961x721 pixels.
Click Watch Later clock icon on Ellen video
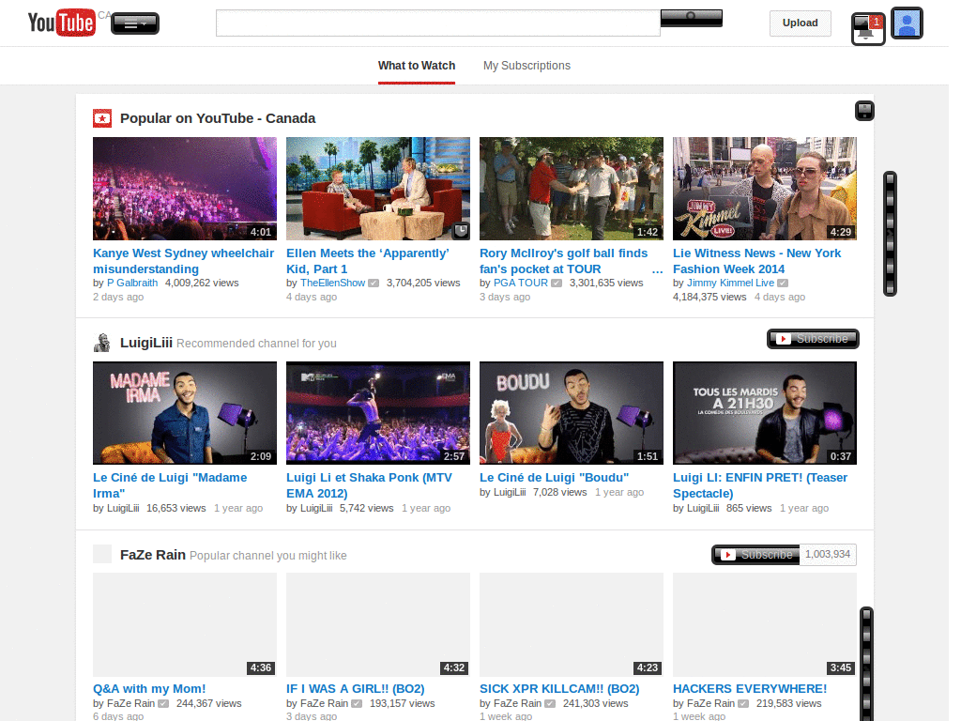[x=461, y=231]
